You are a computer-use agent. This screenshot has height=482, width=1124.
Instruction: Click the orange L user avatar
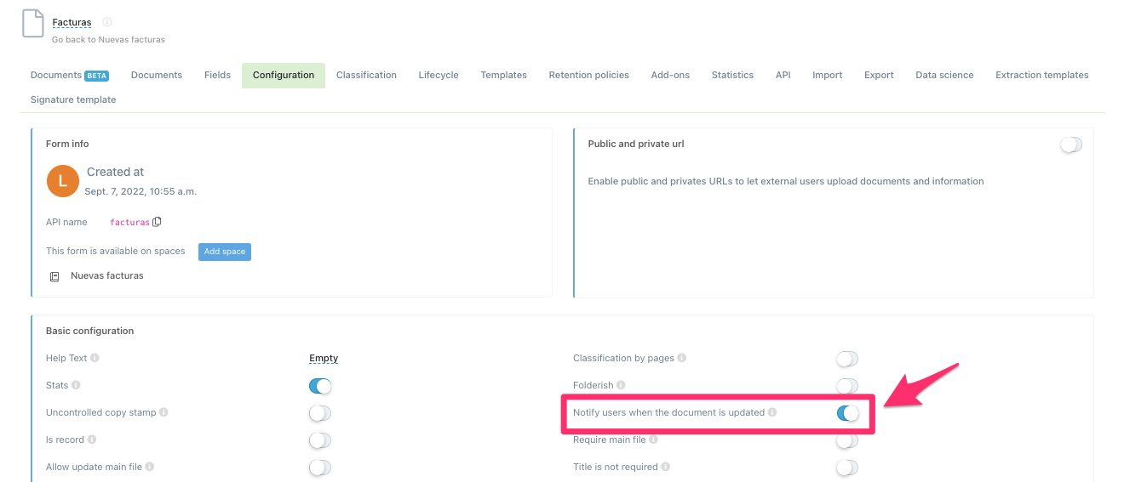click(x=63, y=180)
